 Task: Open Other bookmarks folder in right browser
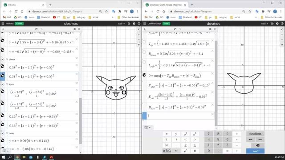(x=272, y=17)
